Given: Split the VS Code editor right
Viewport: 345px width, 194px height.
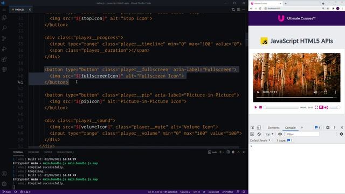Looking at the screenshot, I should (x=238, y=10).
